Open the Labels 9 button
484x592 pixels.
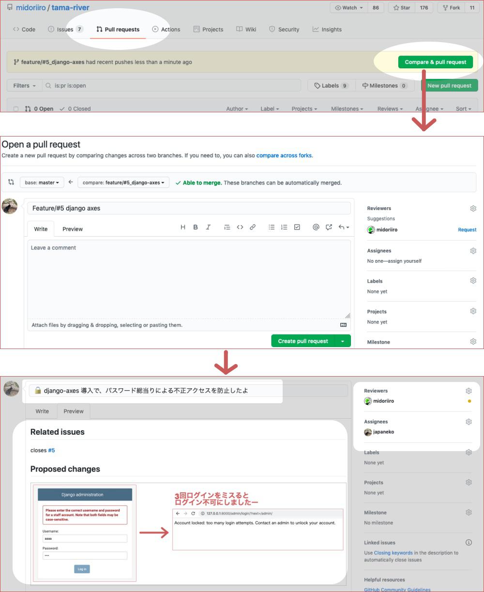(332, 86)
